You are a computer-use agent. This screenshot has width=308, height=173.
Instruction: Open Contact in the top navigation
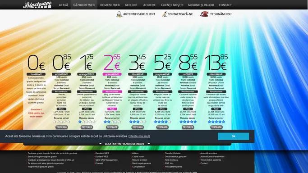225,5
